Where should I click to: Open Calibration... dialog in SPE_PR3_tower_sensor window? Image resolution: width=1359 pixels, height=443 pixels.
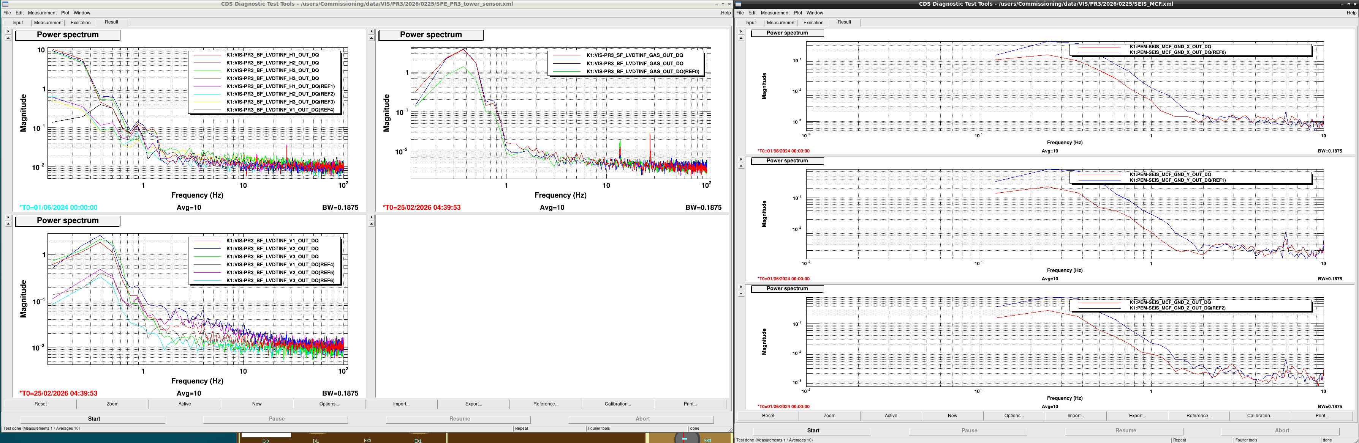(617, 404)
